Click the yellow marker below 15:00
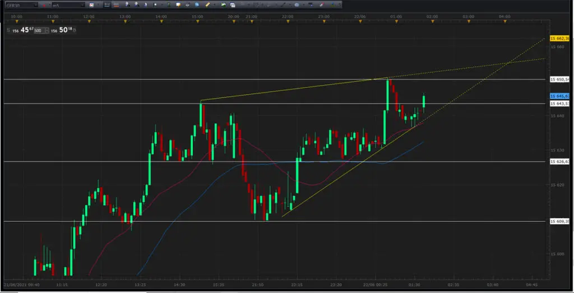This screenshot has width=574, height=293. [x=198, y=21]
